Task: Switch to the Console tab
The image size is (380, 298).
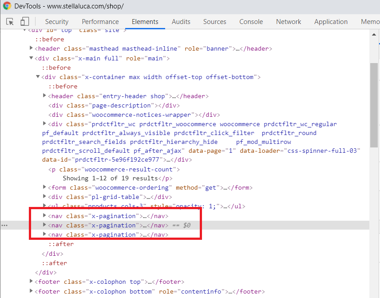Action: coord(251,22)
